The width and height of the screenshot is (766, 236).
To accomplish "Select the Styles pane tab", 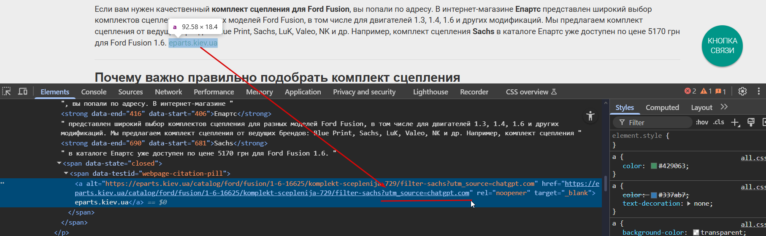I will [625, 107].
